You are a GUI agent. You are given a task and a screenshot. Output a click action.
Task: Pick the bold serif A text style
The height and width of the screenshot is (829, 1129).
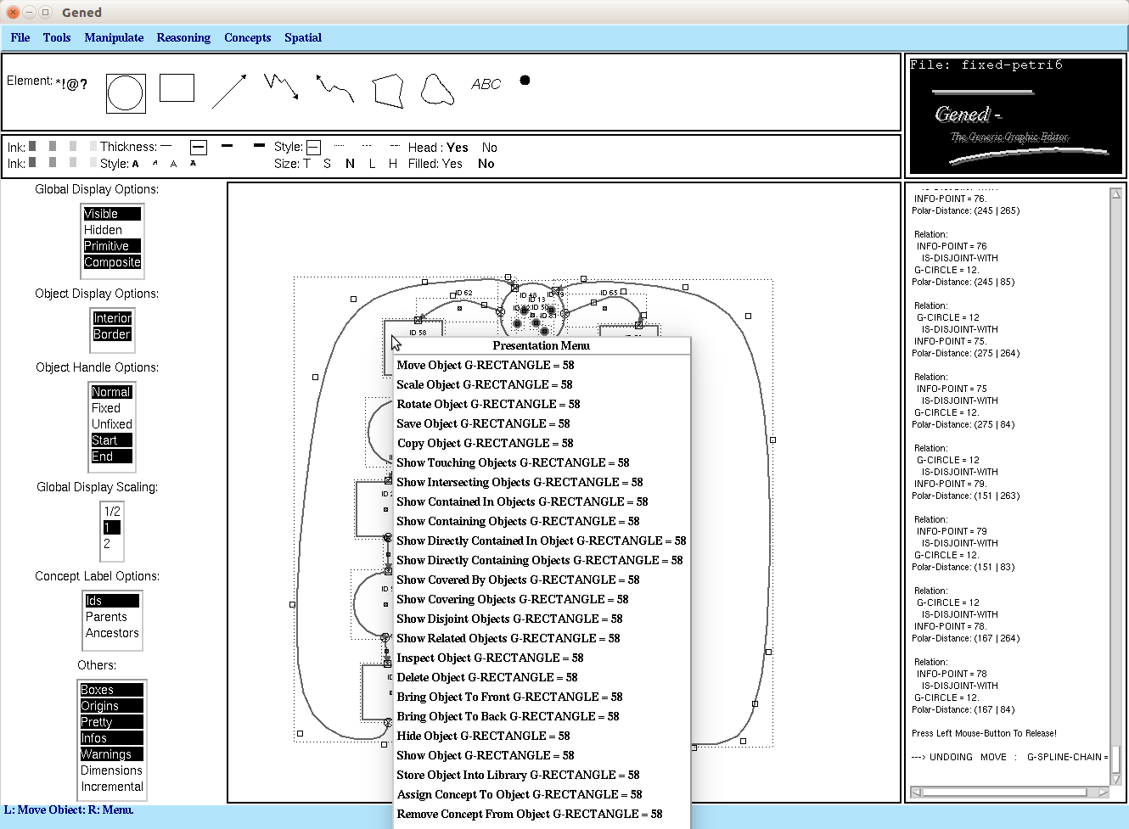click(136, 164)
